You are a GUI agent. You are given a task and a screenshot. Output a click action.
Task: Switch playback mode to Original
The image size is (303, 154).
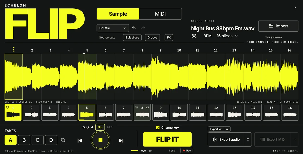(x=88, y=127)
